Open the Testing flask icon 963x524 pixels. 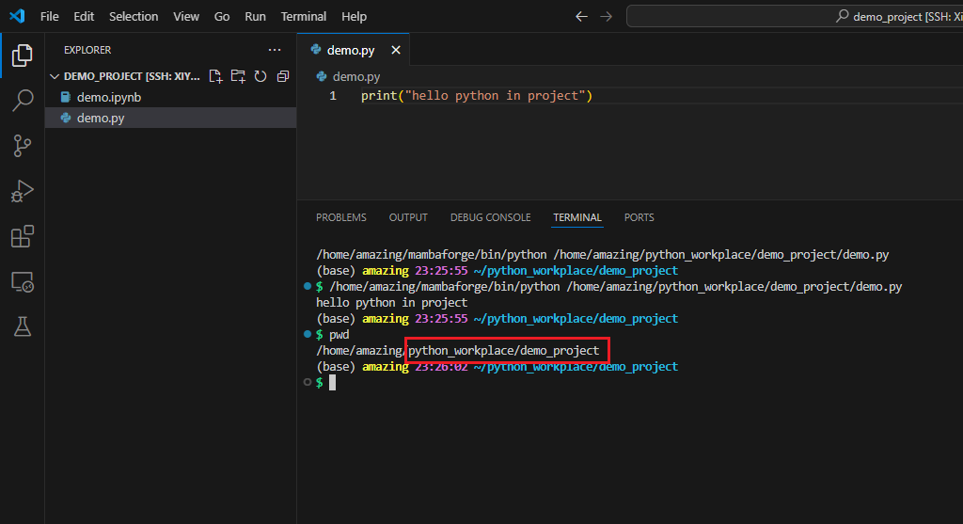click(x=22, y=326)
